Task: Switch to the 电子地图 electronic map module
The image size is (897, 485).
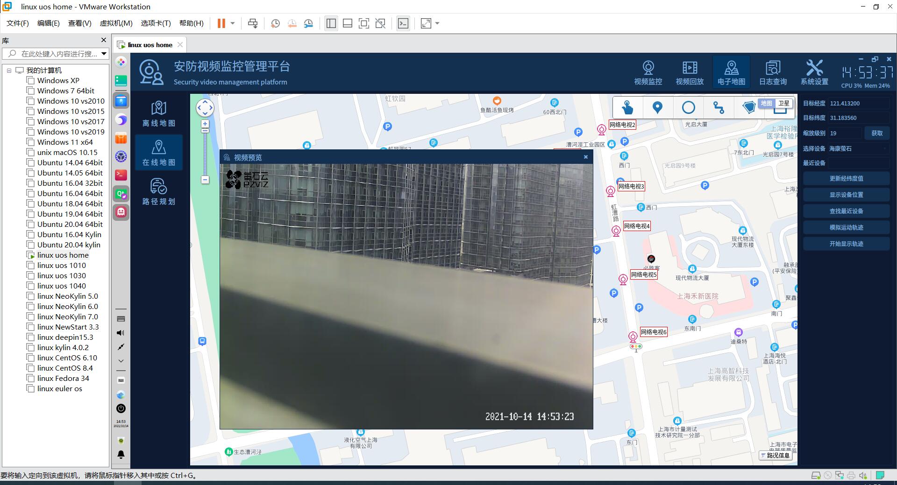Action: [x=731, y=72]
